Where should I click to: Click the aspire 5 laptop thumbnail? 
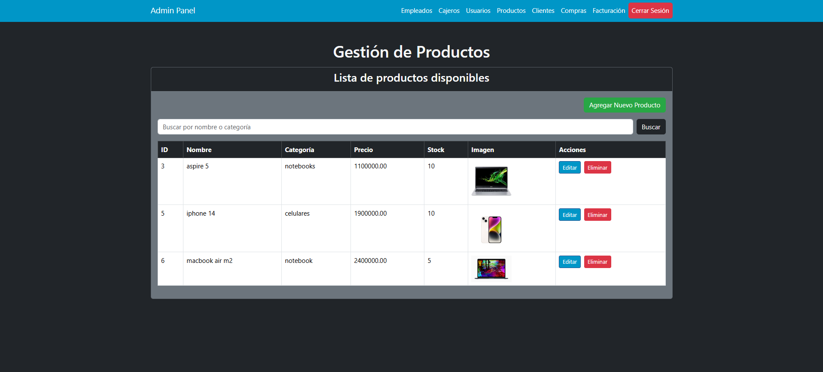pos(491,181)
